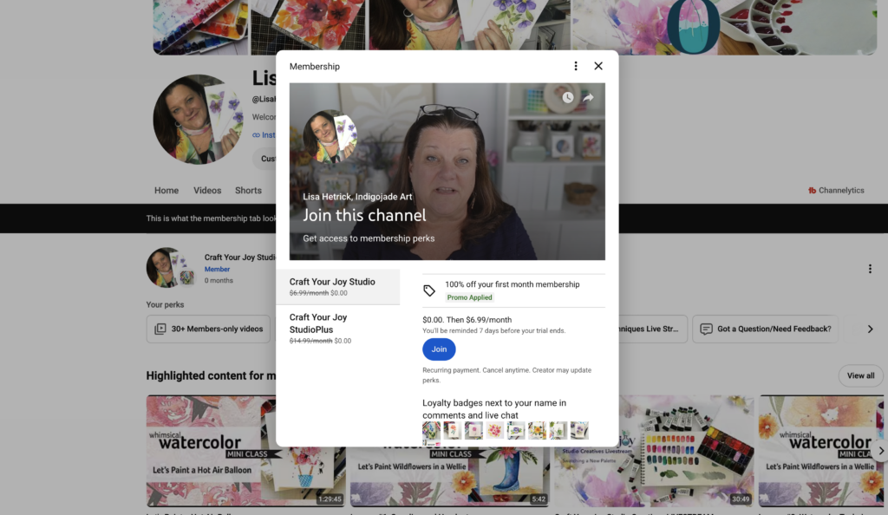Open the Membership dialog three-dot menu
This screenshot has width=888, height=515.
coord(576,66)
